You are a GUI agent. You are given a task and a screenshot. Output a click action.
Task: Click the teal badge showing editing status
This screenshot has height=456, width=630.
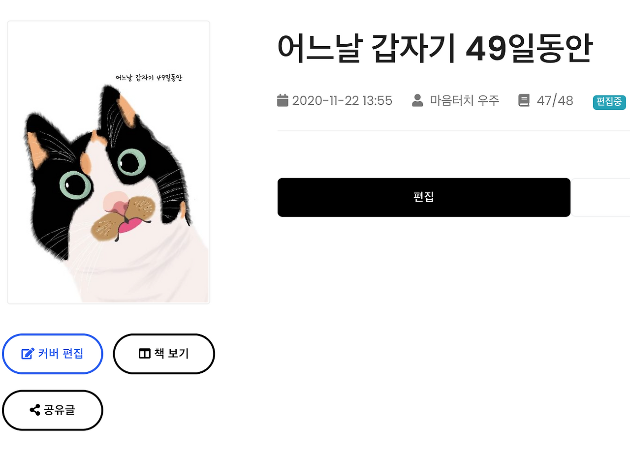609,103
